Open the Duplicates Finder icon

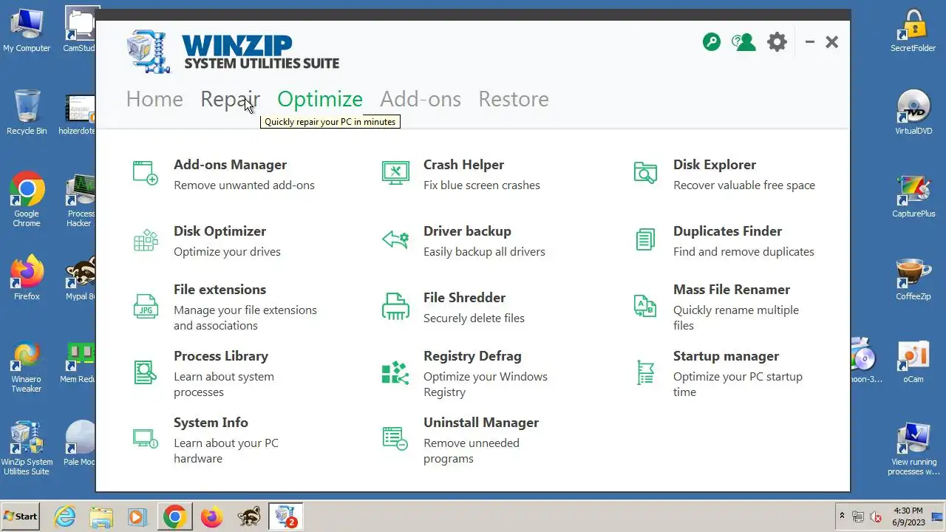point(645,239)
